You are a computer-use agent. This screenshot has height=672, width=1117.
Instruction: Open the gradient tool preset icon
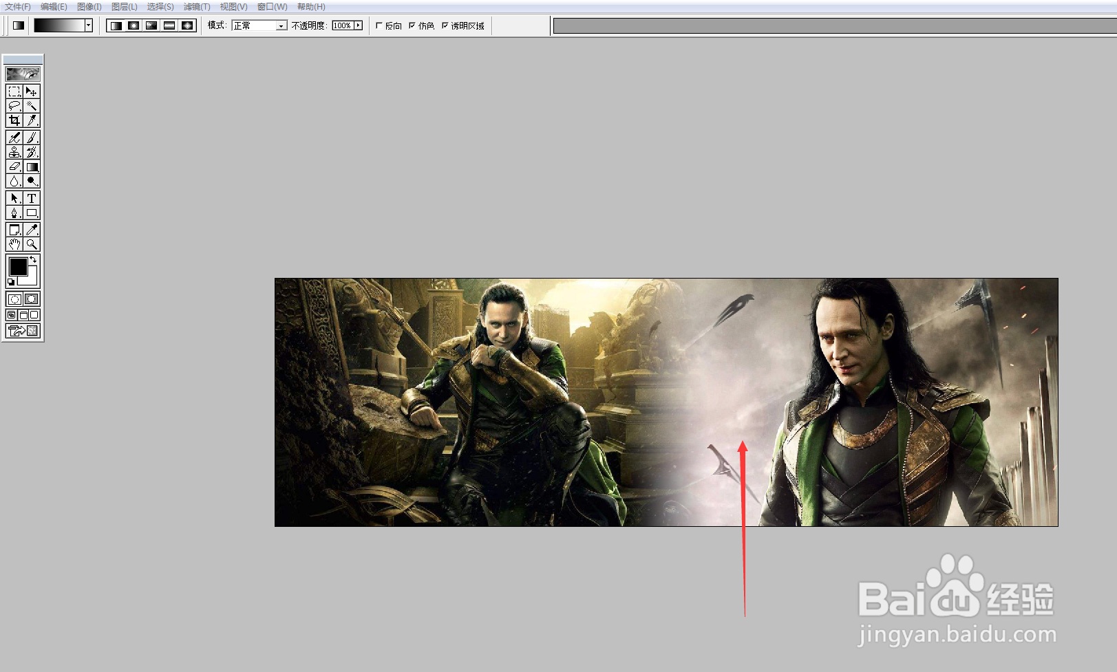click(x=19, y=25)
